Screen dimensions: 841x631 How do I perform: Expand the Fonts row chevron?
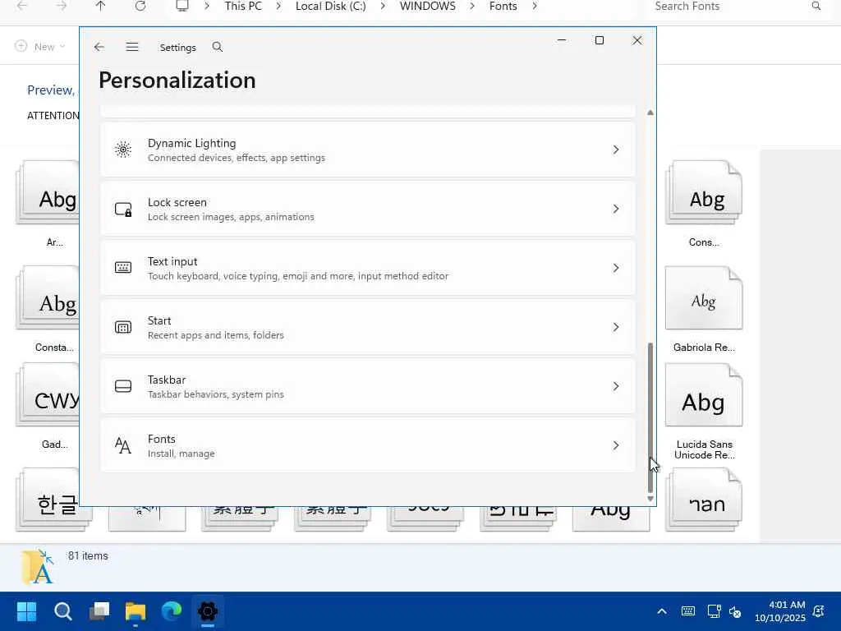[x=616, y=445]
